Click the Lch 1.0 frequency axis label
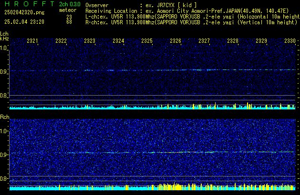This screenshot has height=195, width=300. coord(3,48)
